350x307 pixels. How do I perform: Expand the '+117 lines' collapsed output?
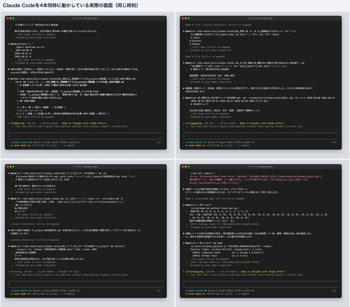coord(35,262)
